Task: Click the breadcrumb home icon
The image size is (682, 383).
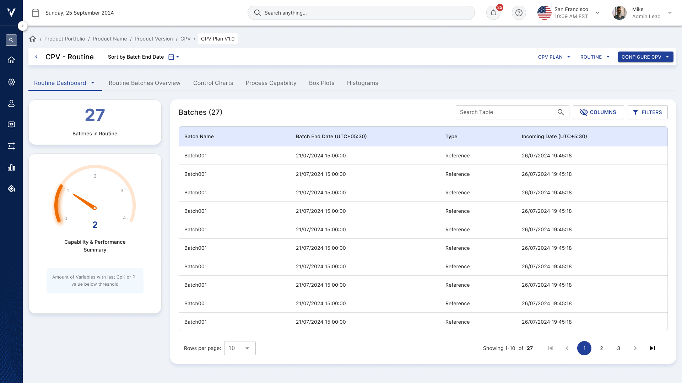Action: coord(33,39)
